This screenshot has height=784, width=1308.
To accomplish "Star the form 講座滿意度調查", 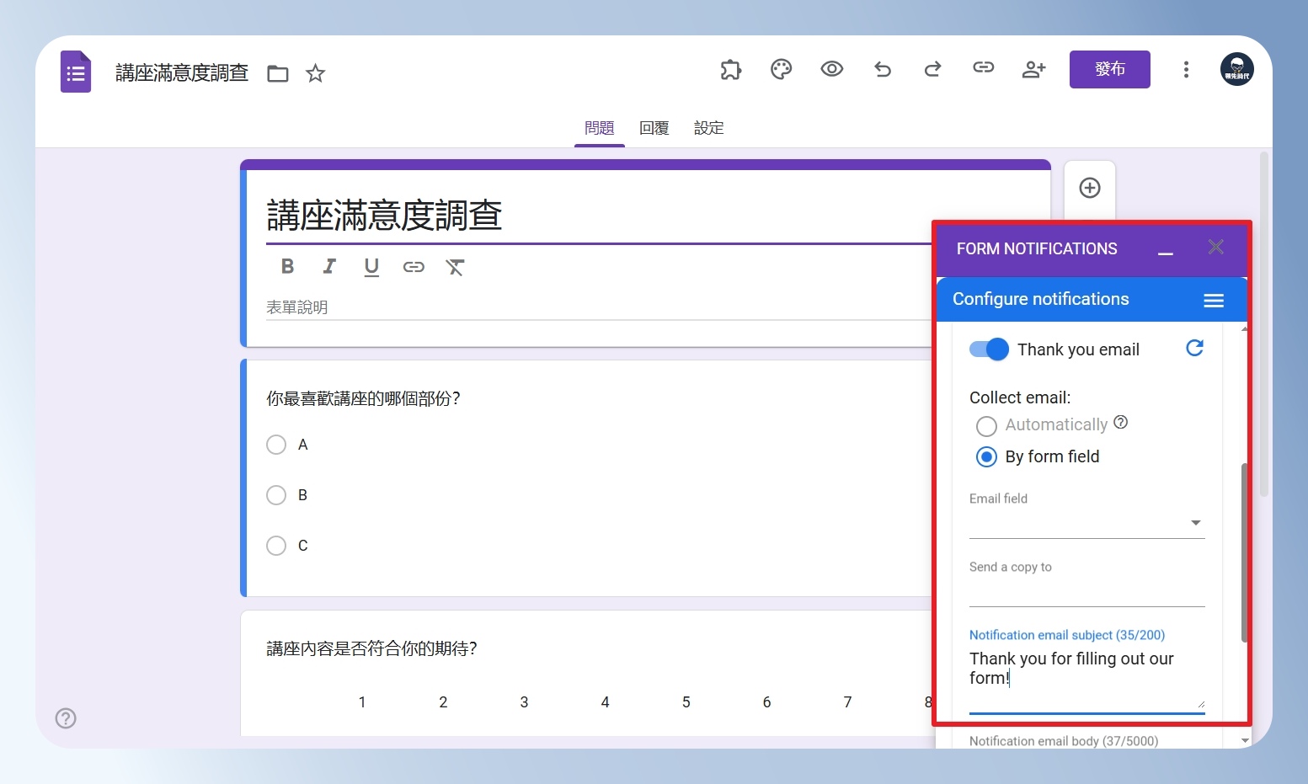I will [315, 73].
